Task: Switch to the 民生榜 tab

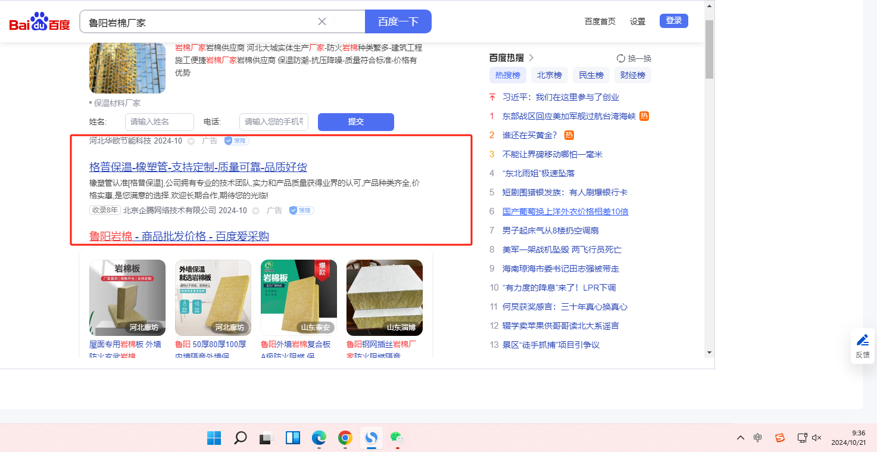Action: [x=591, y=75]
